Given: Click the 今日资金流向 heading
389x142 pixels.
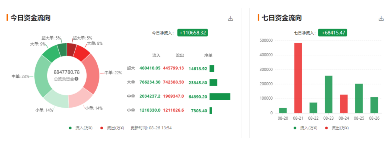Looking at the screenshot, I should [x=30, y=18].
